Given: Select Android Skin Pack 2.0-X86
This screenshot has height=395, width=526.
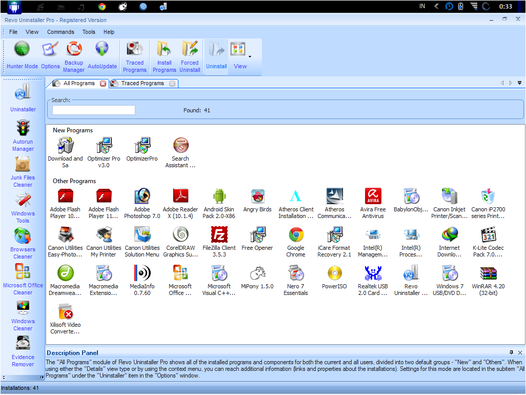Looking at the screenshot, I should coord(219,203).
